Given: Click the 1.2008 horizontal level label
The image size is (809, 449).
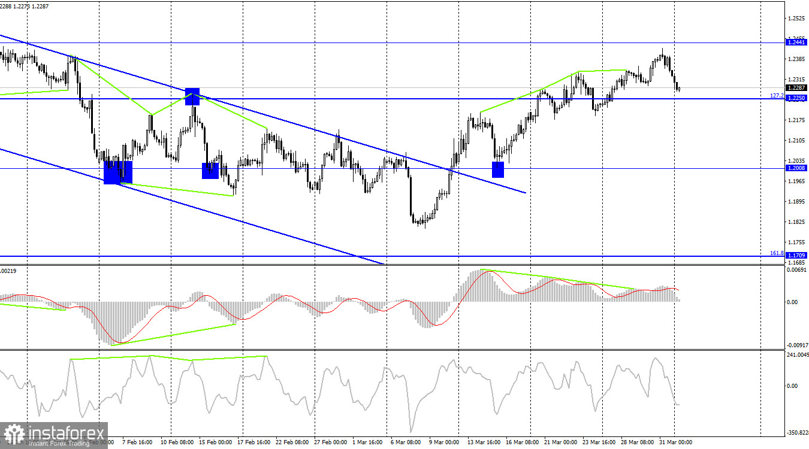Looking at the screenshot, I should (x=796, y=168).
